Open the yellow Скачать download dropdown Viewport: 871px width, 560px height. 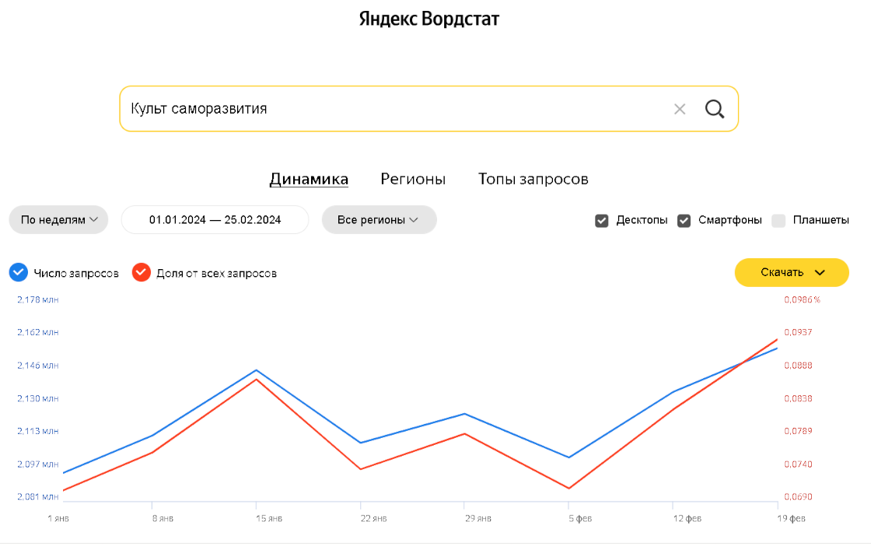coord(792,273)
